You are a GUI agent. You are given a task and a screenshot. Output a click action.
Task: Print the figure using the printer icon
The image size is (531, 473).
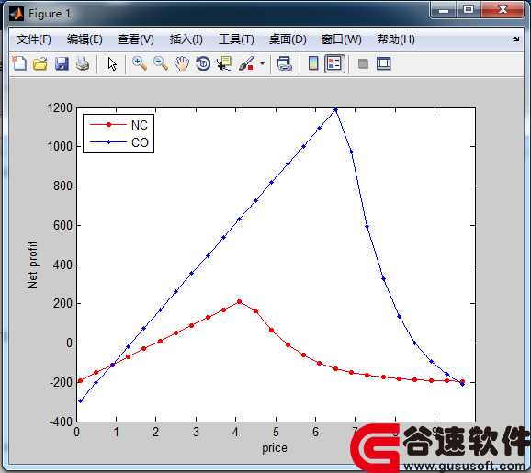(x=83, y=63)
